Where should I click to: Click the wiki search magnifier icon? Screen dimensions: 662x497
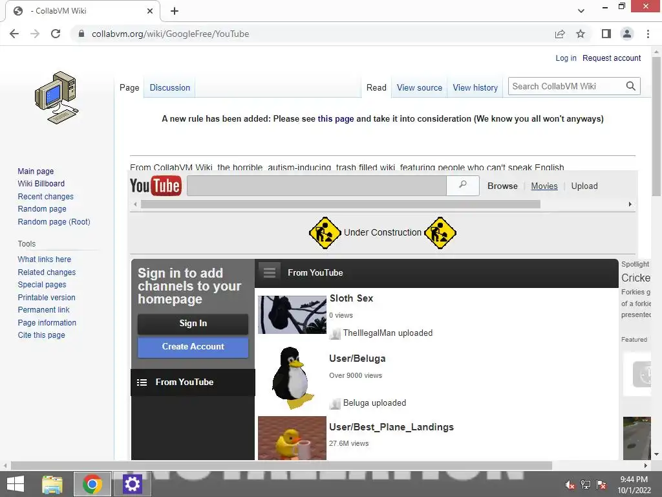point(631,86)
